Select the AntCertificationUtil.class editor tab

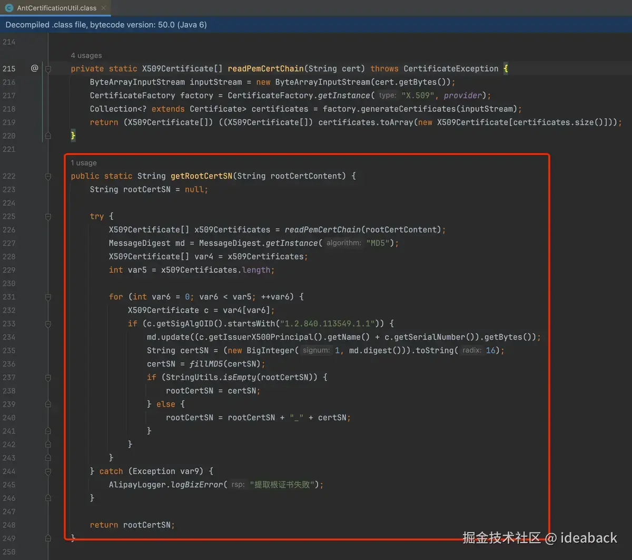point(55,8)
